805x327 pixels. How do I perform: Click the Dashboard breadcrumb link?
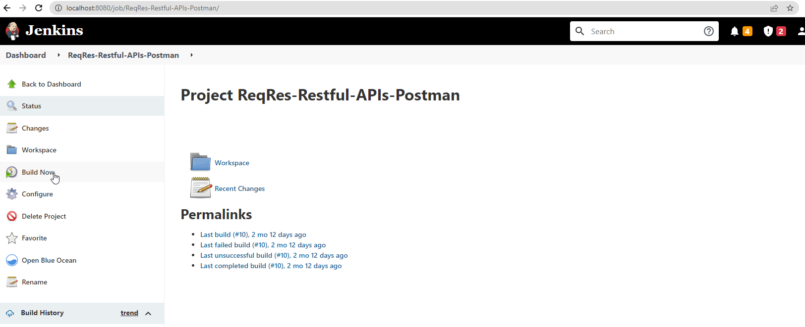tap(26, 55)
